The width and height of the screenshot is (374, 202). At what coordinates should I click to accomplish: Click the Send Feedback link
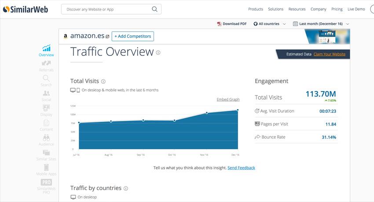click(241, 168)
